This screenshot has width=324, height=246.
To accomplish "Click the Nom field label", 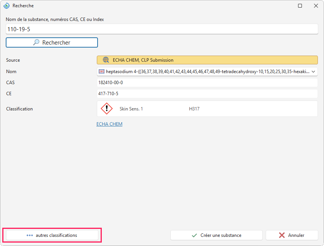I will click(11, 72).
